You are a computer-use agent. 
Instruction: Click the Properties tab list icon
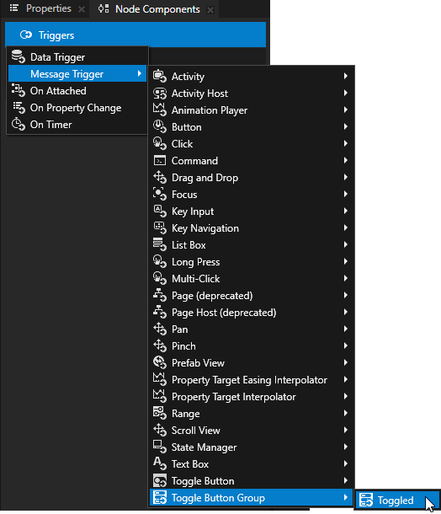[14, 8]
